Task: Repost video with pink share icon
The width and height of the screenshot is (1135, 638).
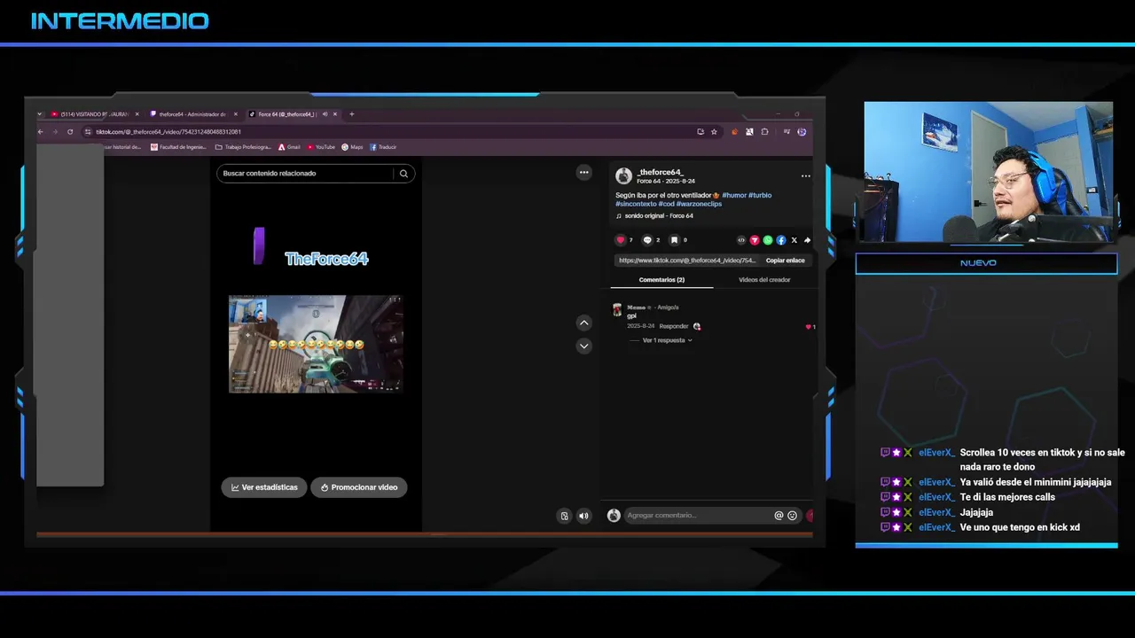Action: pyautogui.click(x=755, y=240)
